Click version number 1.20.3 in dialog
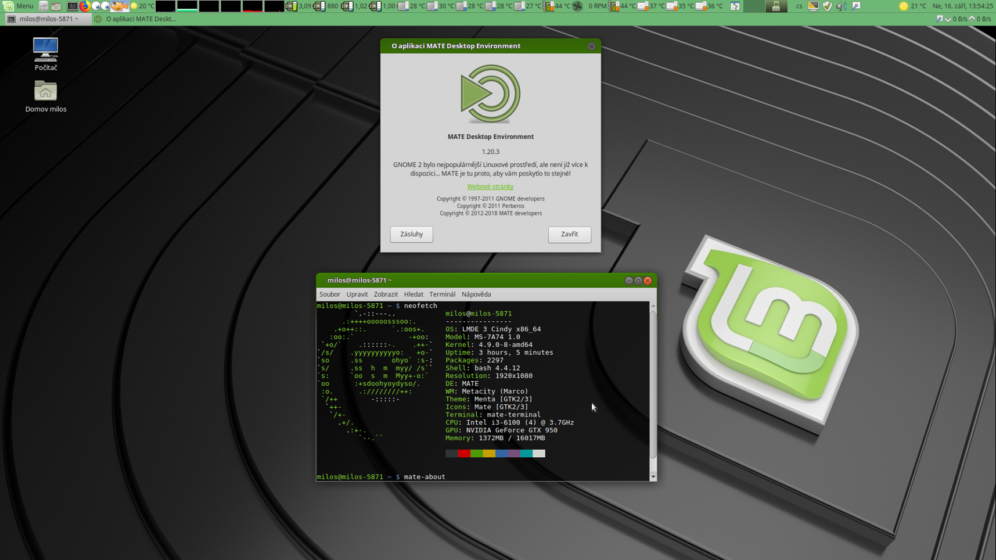This screenshot has height=560, width=996. coord(490,152)
